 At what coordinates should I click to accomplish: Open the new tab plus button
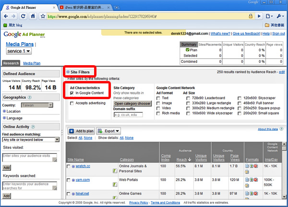117,8
